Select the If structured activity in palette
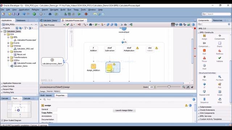 click(x=204, y=84)
